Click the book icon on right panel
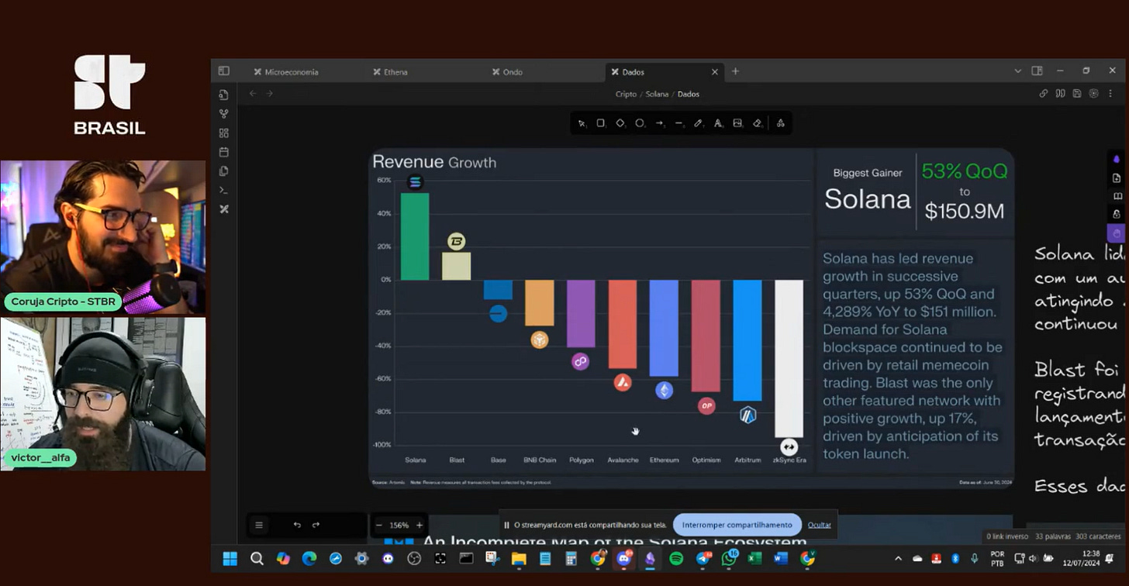Viewport: 1129px width, 586px height. pyautogui.click(x=1116, y=196)
